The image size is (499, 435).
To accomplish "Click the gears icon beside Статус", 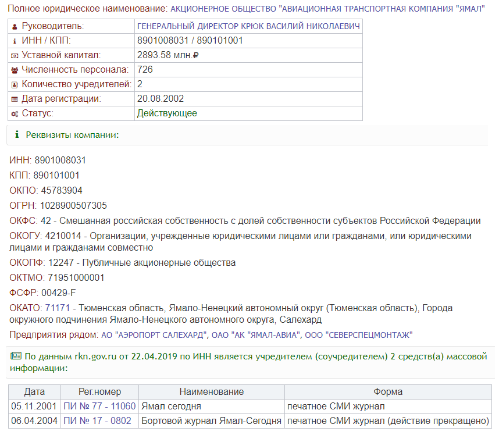I will point(15,113).
